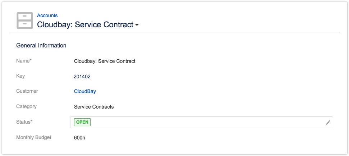
Task: Select the Name value text
Action: (105, 61)
